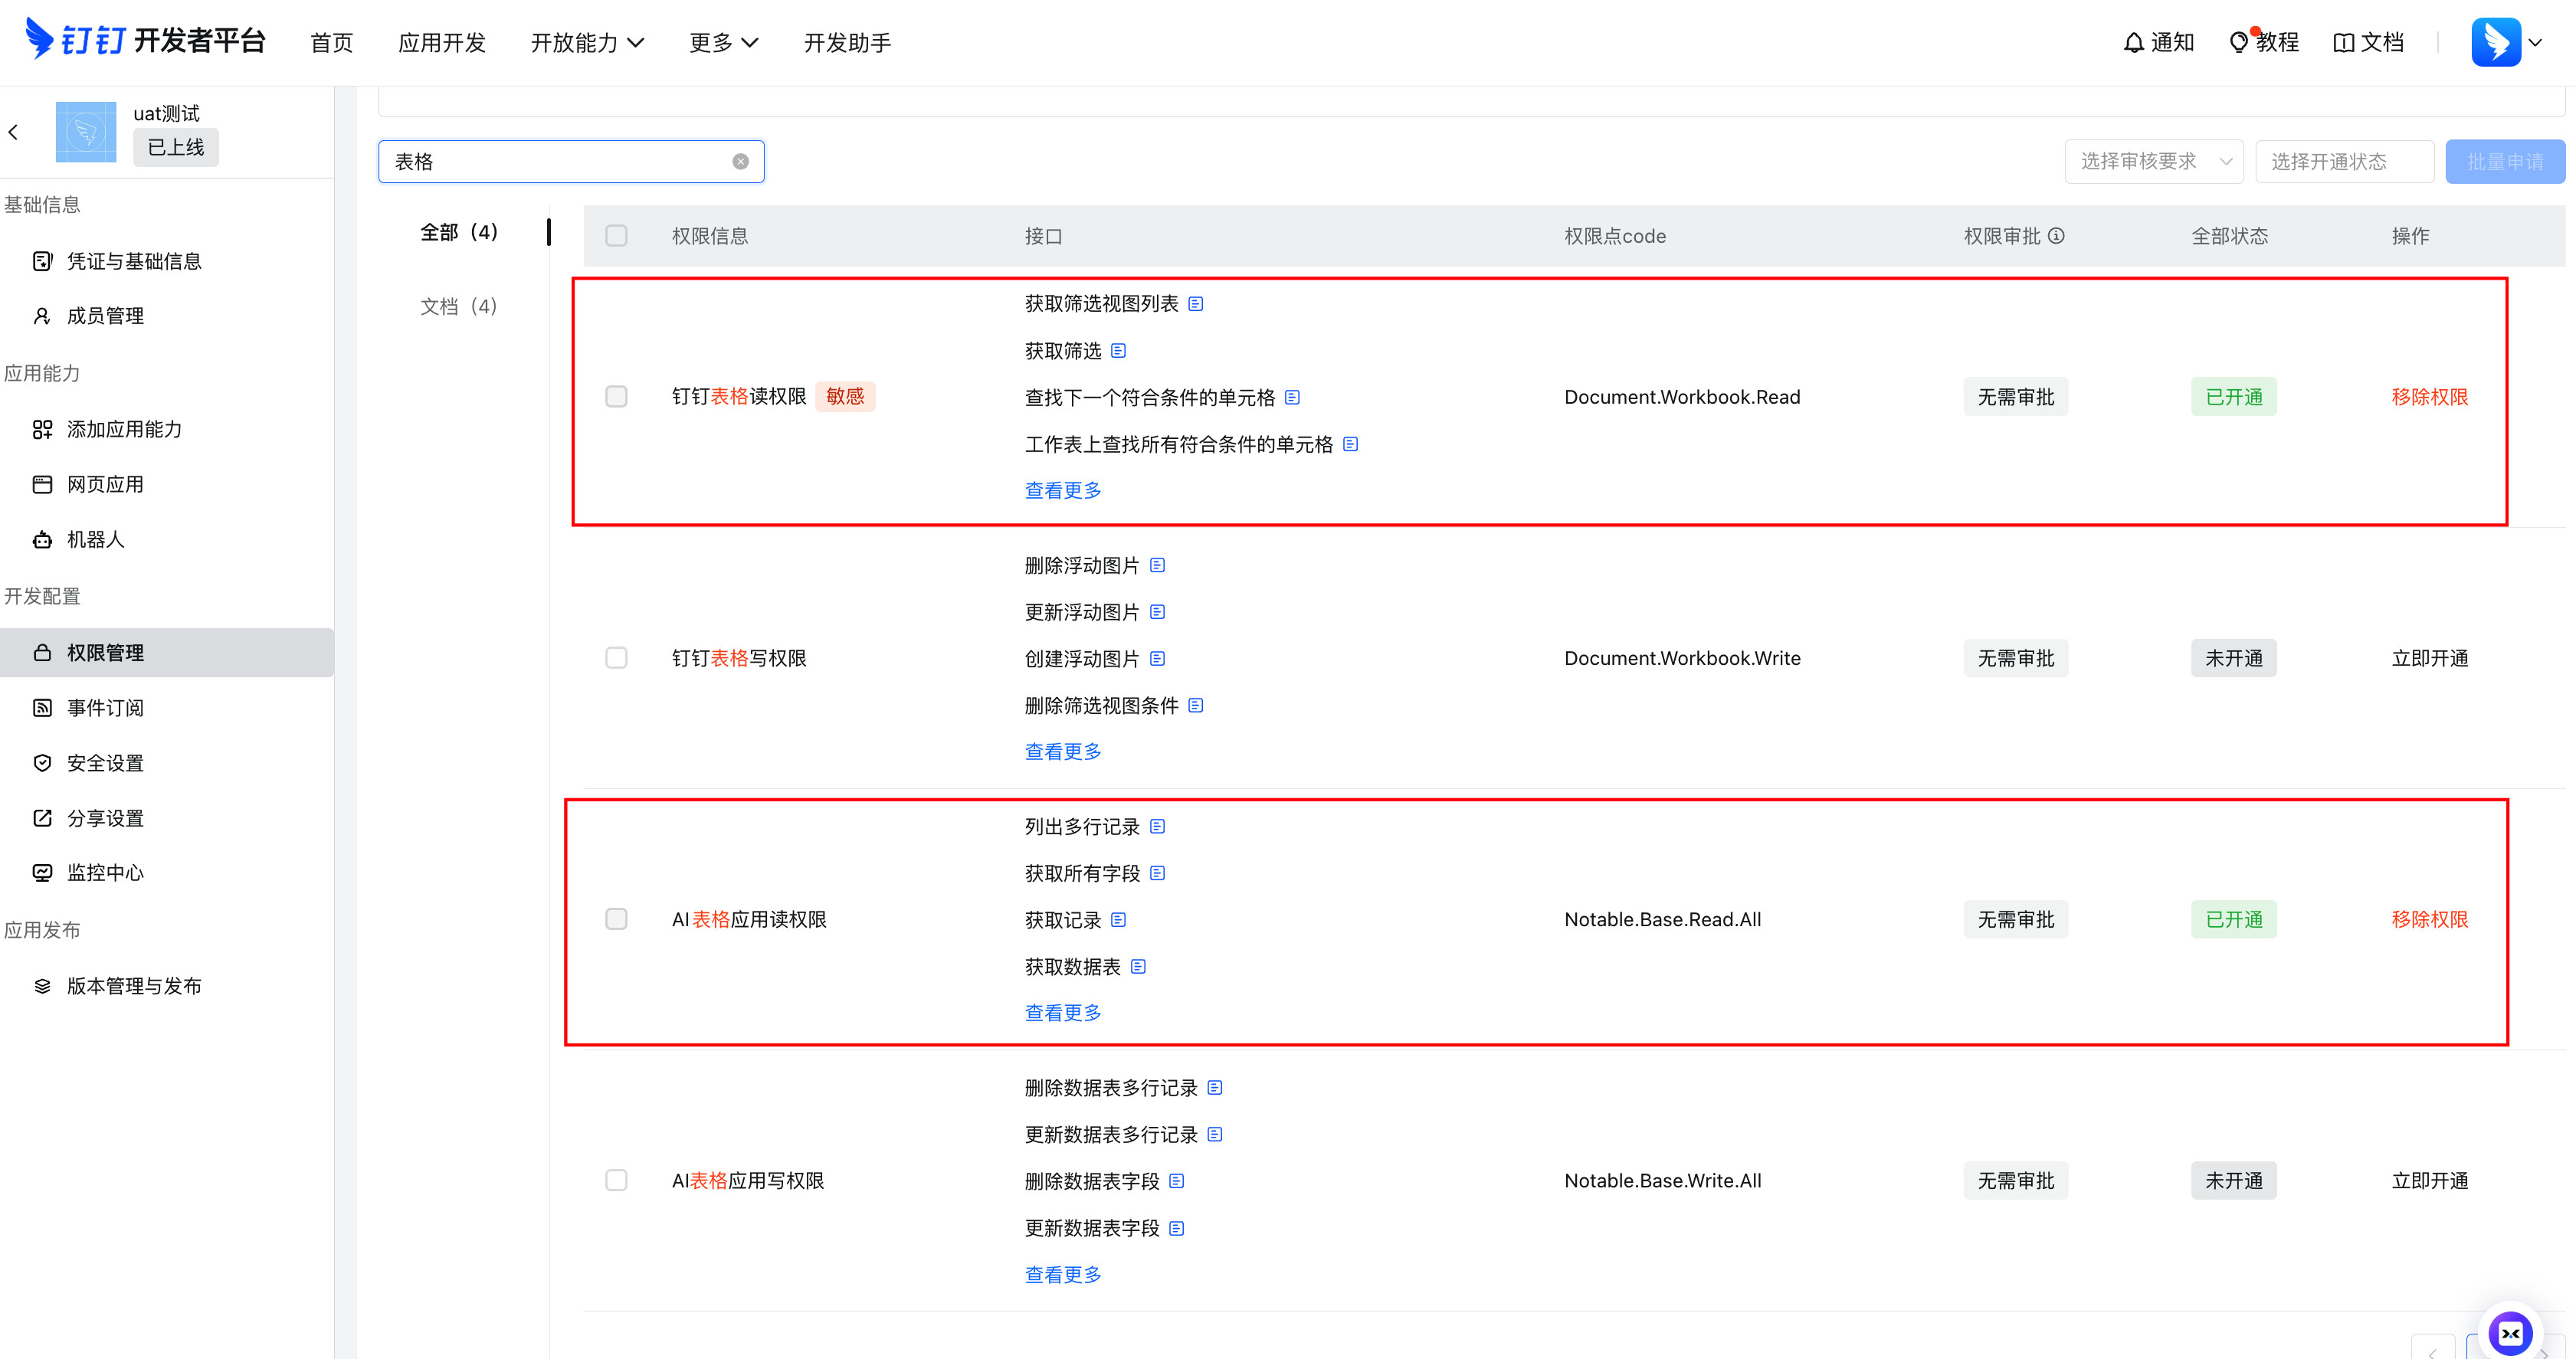Open the 选择开通状态 dropdown
The height and width of the screenshot is (1359, 2576).
2344,162
